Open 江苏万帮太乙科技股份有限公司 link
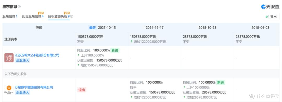282x102 pixels. click(x=37, y=55)
